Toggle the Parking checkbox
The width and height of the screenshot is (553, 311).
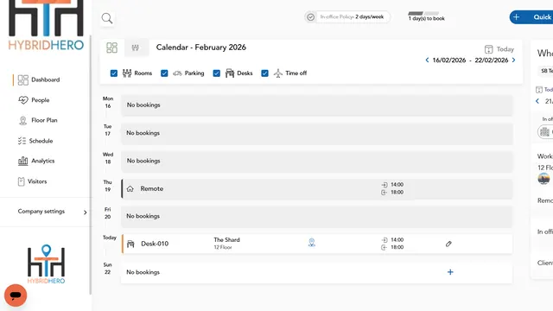point(164,73)
